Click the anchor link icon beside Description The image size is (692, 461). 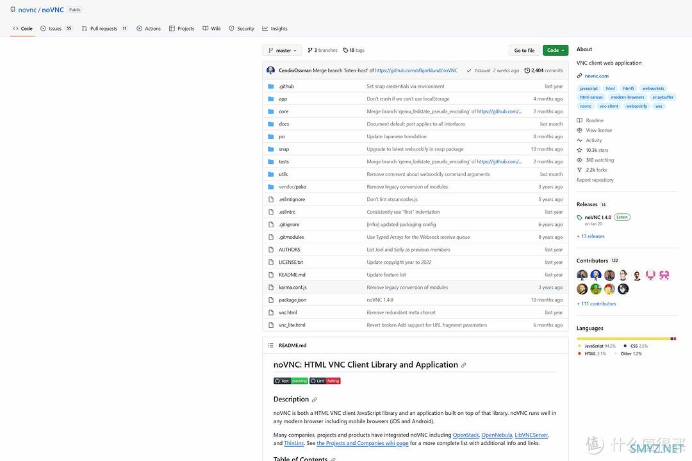tap(314, 400)
